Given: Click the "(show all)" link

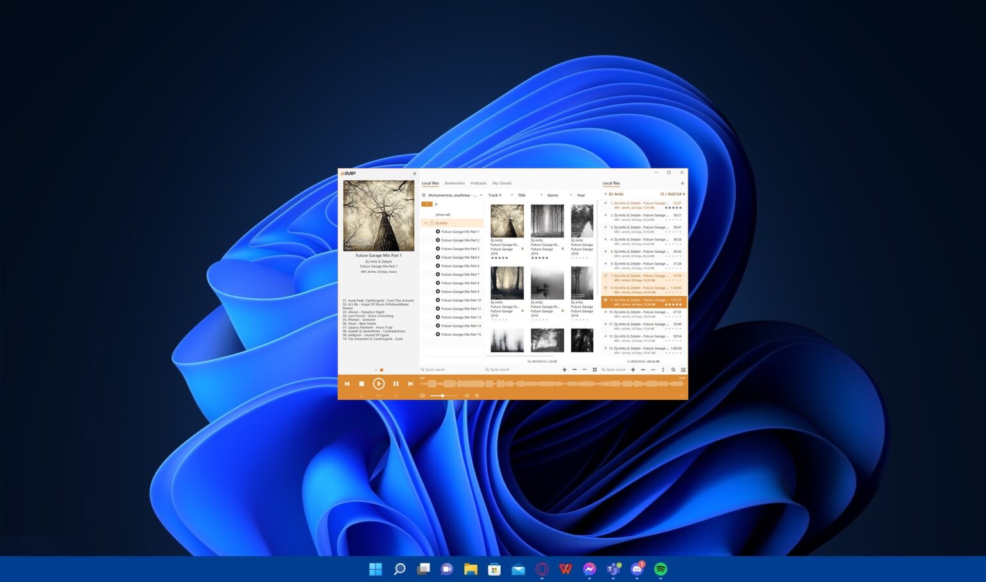Looking at the screenshot, I should 442,214.
